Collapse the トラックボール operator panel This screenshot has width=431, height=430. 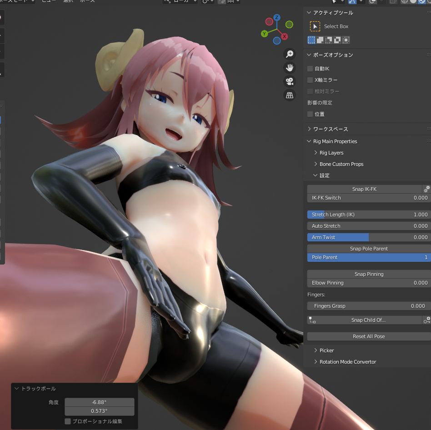tap(16, 389)
